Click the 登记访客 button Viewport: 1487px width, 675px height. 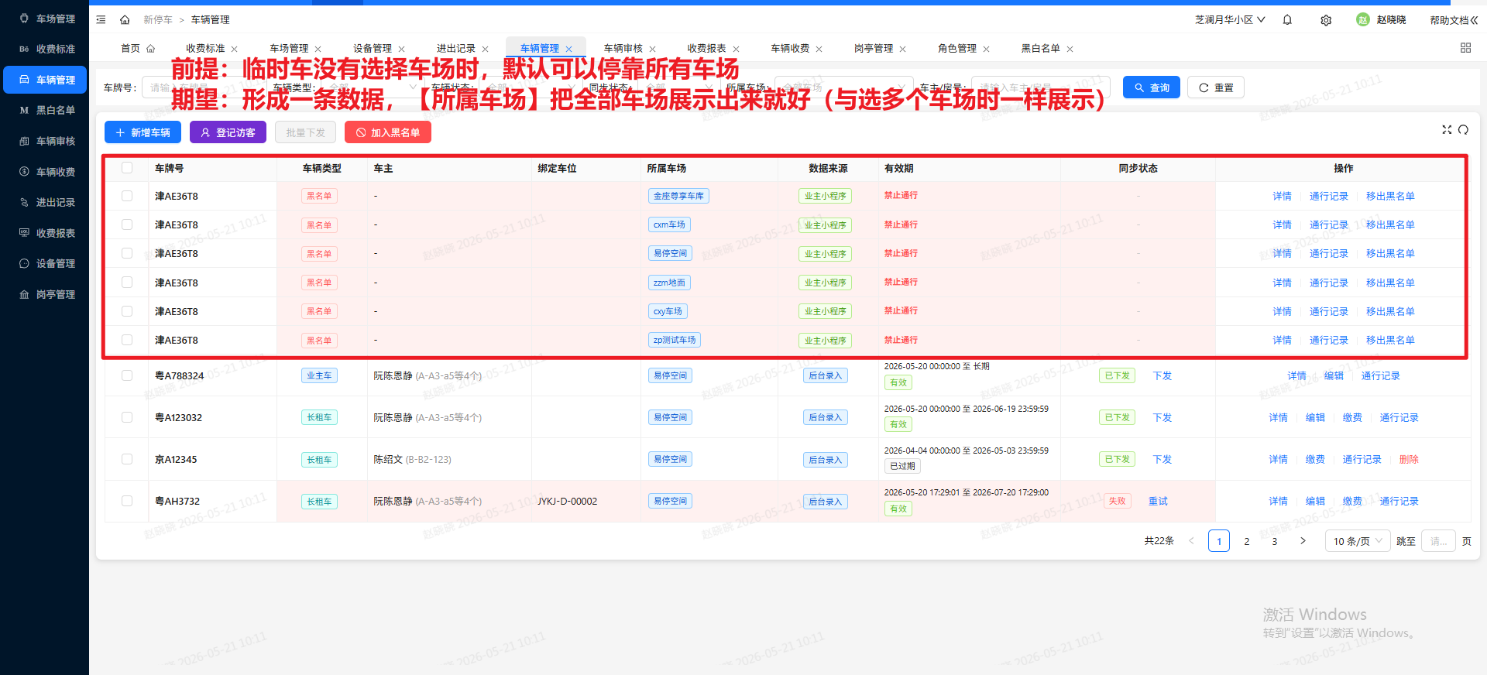[x=228, y=132]
